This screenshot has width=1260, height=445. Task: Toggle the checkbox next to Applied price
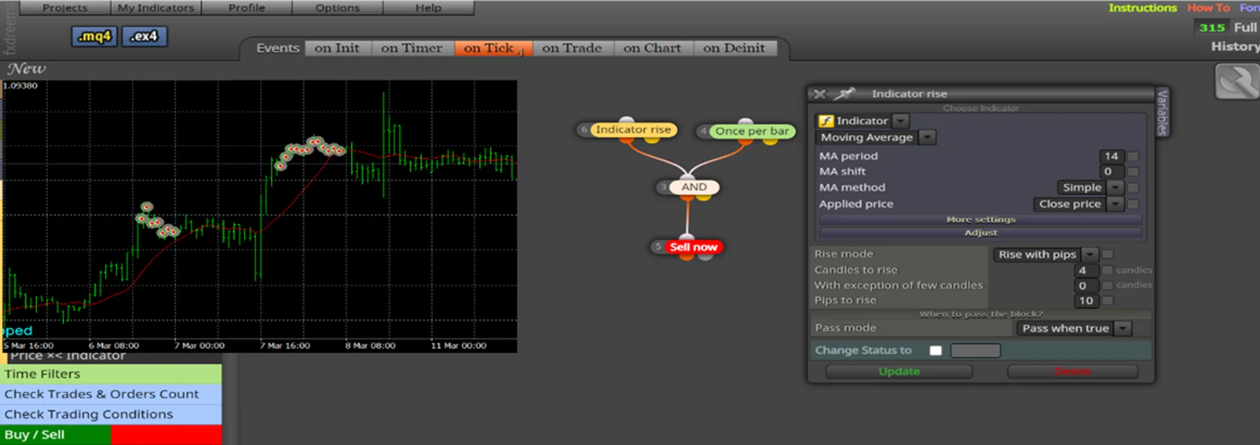click(1133, 204)
